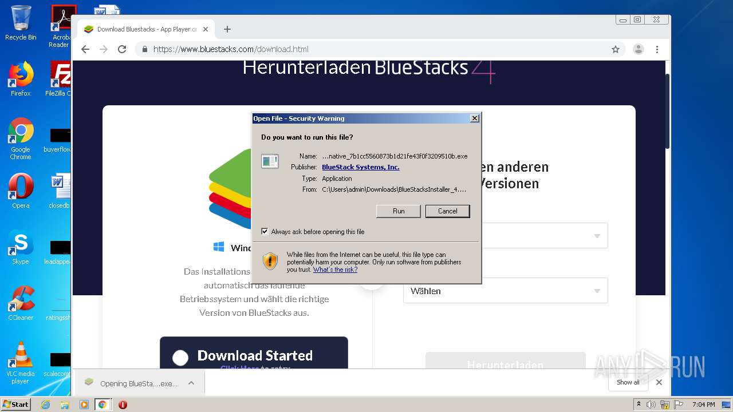The image size is (733, 412).
Task: Open the Wählen dropdown
Action: point(506,291)
